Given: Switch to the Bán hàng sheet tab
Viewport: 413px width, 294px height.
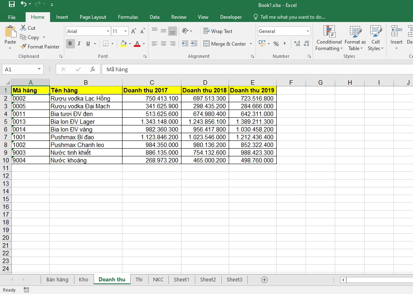Looking at the screenshot, I should click(57, 279).
